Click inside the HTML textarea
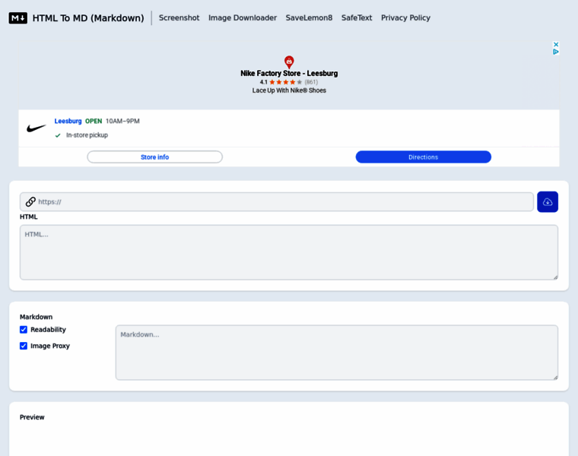578x456 pixels. click(x=289, y=252)
